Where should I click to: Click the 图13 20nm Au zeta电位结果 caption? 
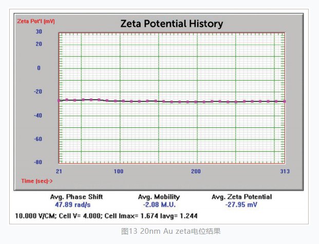pyautogui.click(x=171, y=231)
